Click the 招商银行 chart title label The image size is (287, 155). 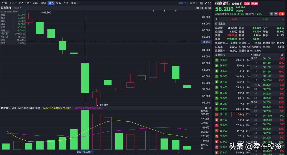(x=6, y=8)
